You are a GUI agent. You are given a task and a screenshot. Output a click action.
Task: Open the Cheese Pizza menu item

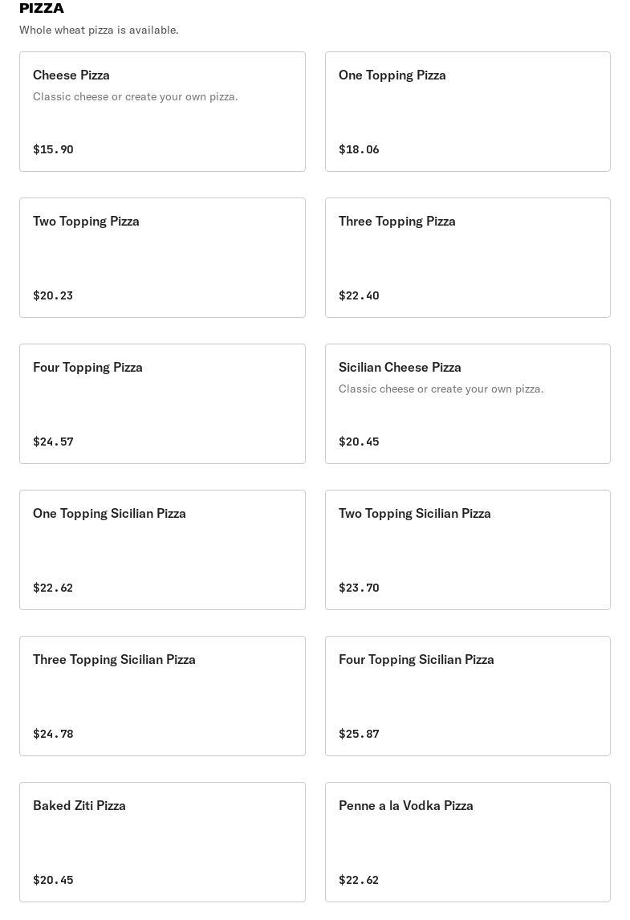pyautogui.click(x=162, y=112)
